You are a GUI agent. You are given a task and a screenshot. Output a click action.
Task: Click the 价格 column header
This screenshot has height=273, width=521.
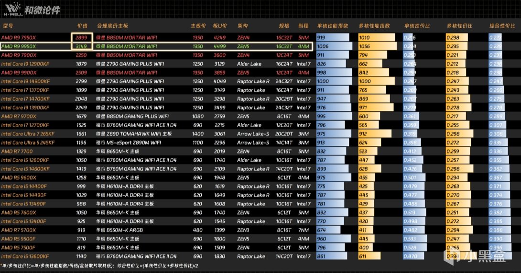[82, 26]
